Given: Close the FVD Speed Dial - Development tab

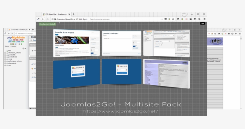Looking at the screenshot, I should tap(69, 14).
